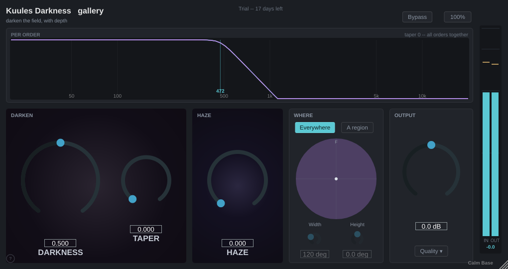This screenshot has height=269, width=508.
Task: Click the Darkness knob handle
Action: (61, 142)
